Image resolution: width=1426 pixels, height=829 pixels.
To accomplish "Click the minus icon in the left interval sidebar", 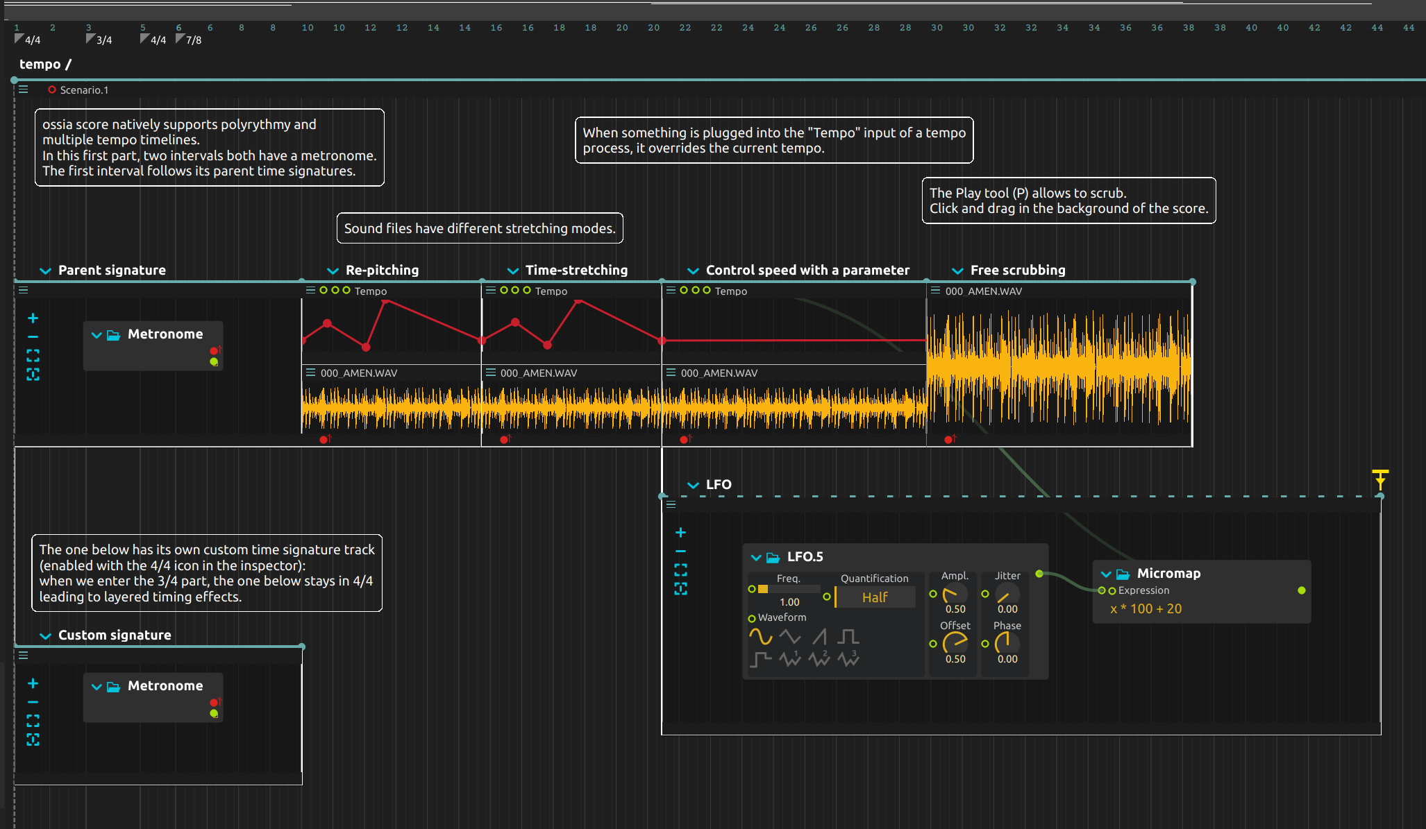I will click(33, 336).
